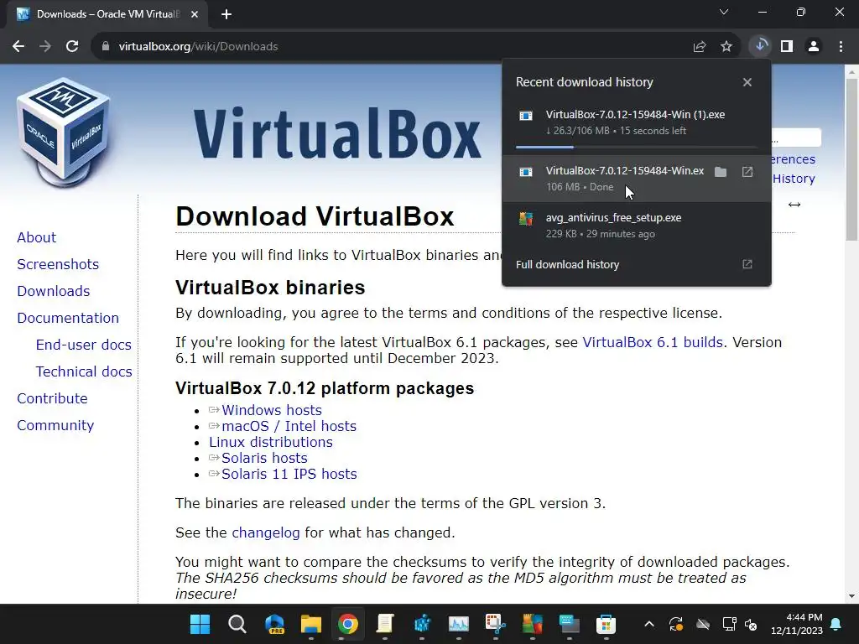Open File Explorer from taskbar
This screenshot has height=644, width=859.
[311, 624]
